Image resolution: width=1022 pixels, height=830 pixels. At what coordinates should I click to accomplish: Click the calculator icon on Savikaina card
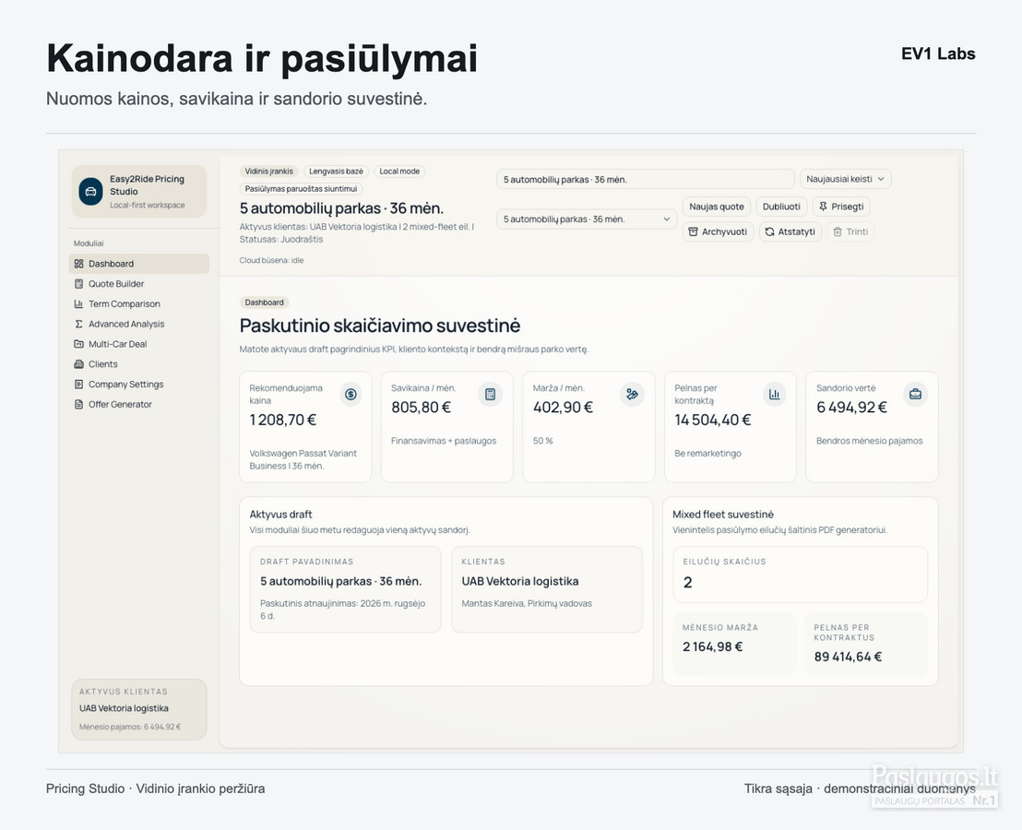(490, 394)
